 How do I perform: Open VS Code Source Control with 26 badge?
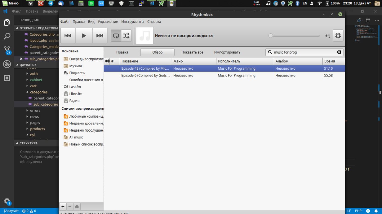(7, 50)
